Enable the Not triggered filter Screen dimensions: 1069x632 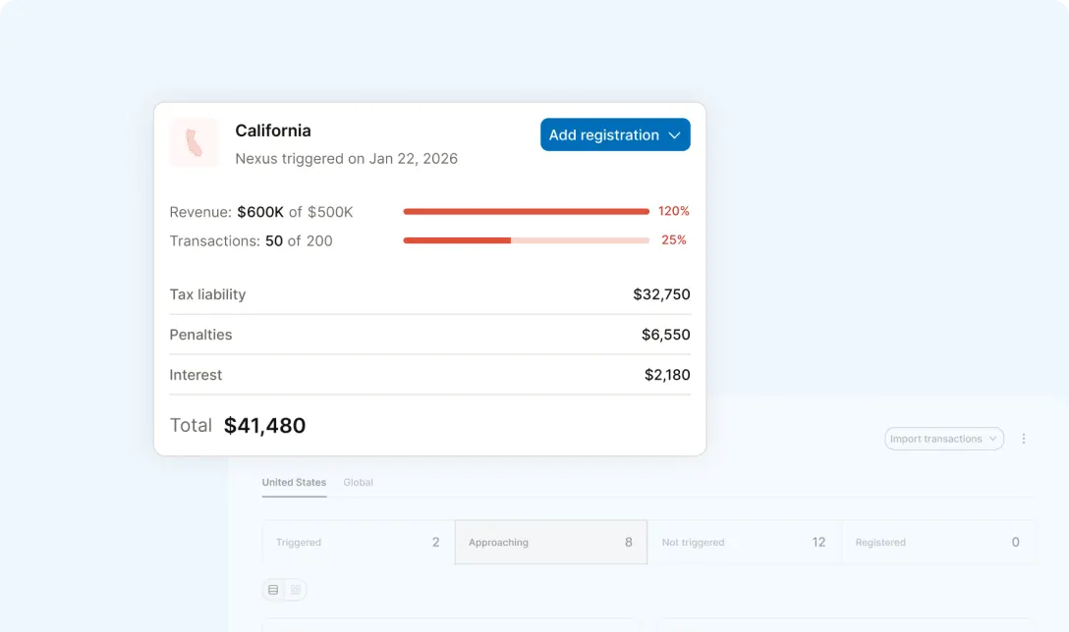(x=744, y=542)
